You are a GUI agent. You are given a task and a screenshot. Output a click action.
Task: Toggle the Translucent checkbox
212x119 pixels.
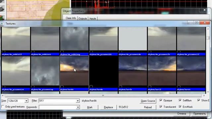coord(161,106)
